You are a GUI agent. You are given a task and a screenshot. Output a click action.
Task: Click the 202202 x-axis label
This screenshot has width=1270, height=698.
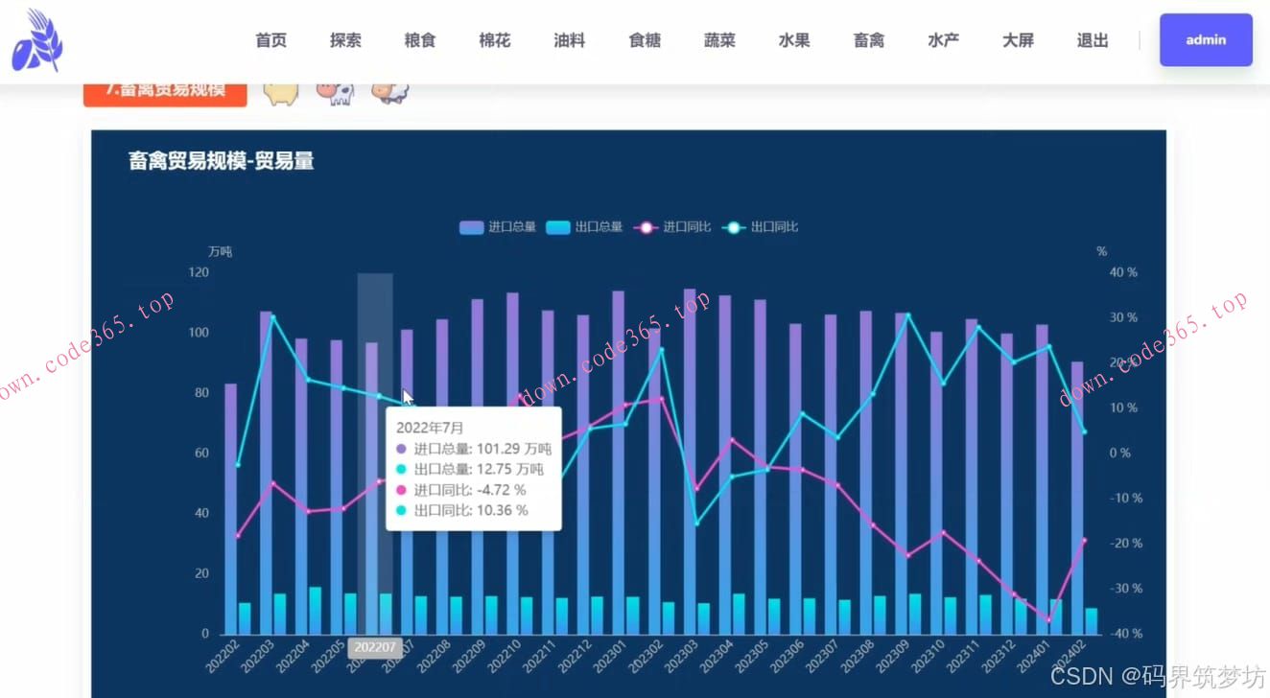[223, 656]
